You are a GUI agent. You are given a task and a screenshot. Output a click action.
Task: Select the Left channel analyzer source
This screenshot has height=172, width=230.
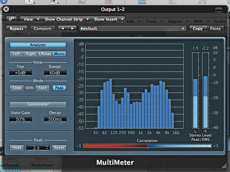pos(16,54)
